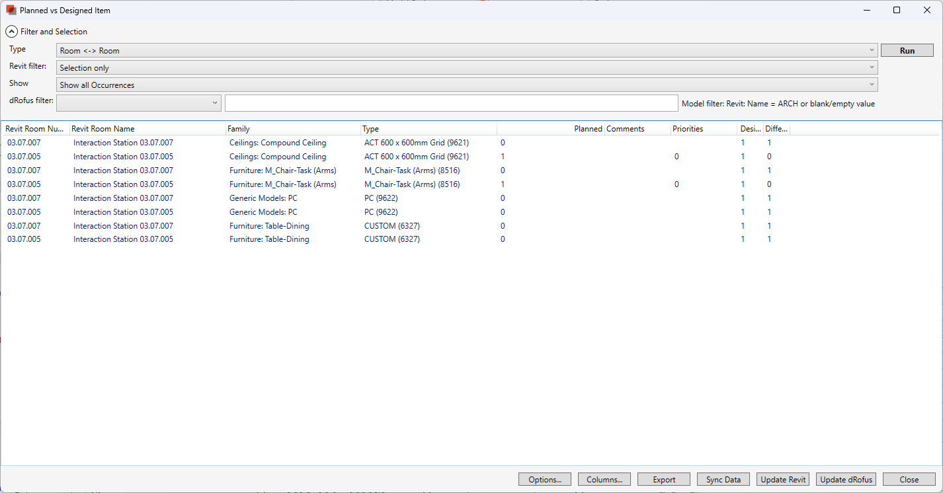Click the dRofus filter text input field
Viewport: 943px width, 493px height.
[451, 103]
